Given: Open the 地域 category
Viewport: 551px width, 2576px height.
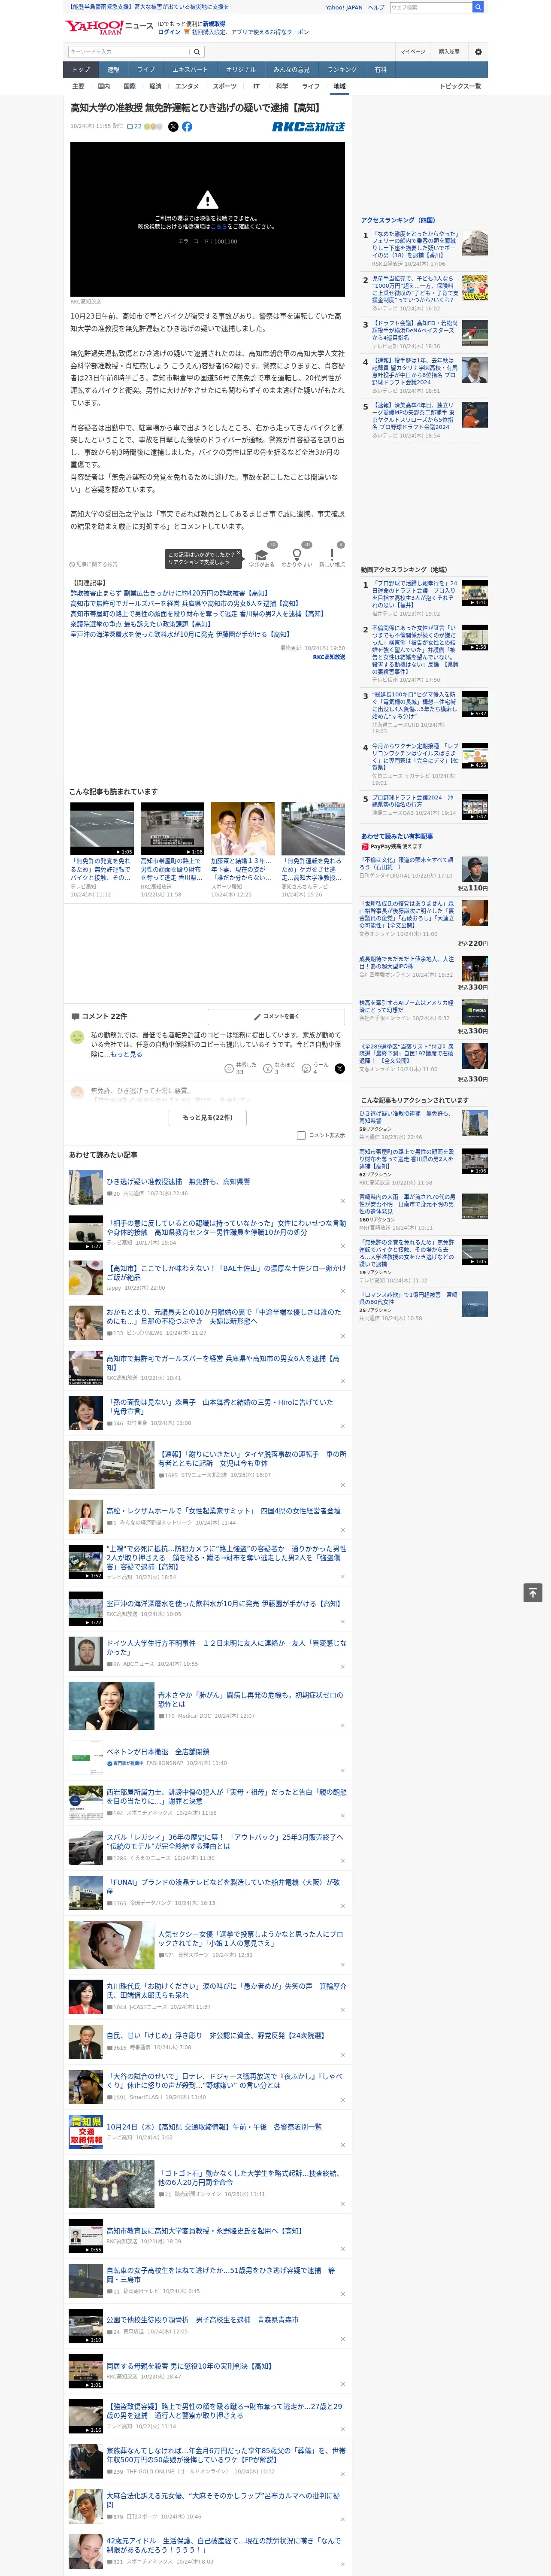Looking at the screenshot, I should point(340,86).
